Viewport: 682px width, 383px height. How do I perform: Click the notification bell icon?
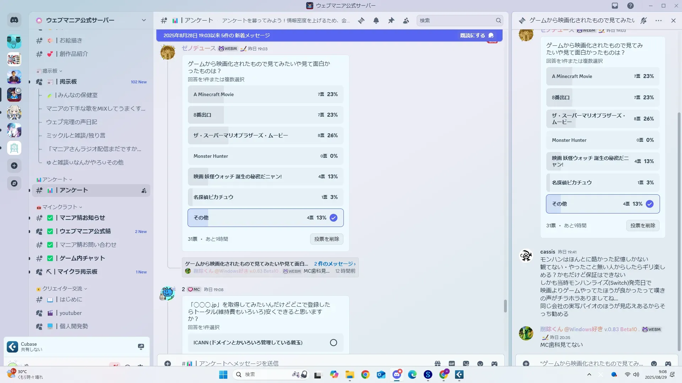point(376,21)
